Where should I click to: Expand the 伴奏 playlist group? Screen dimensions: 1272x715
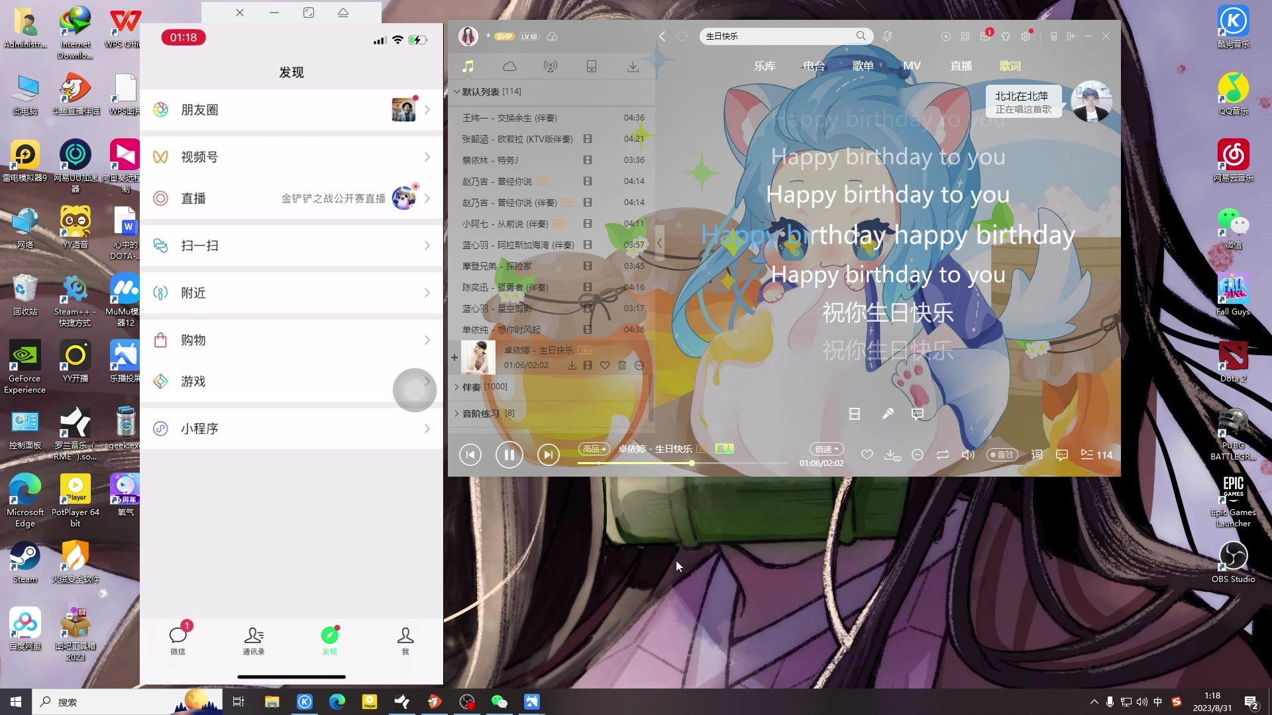[x=480, y=387]
